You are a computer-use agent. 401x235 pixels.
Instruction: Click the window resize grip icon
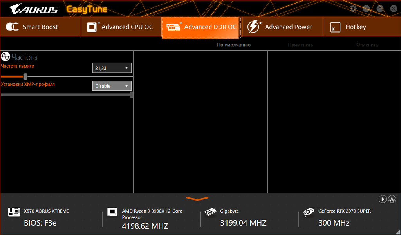(x=398, y=232)
